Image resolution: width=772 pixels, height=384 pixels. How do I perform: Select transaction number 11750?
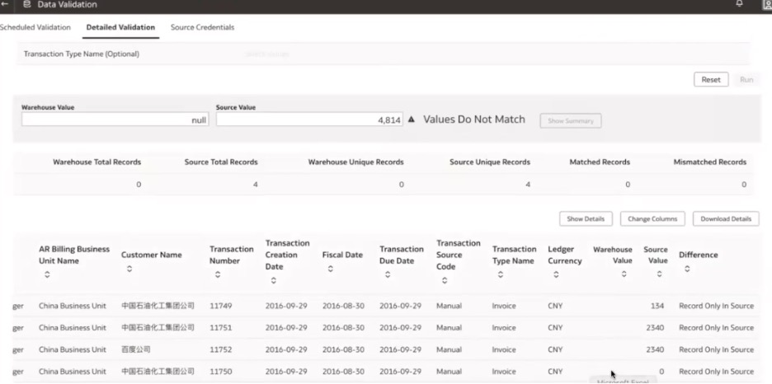point(220,371)
